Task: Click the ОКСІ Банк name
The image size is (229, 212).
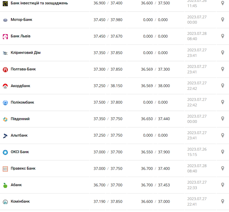Action: tap(20, 152)
